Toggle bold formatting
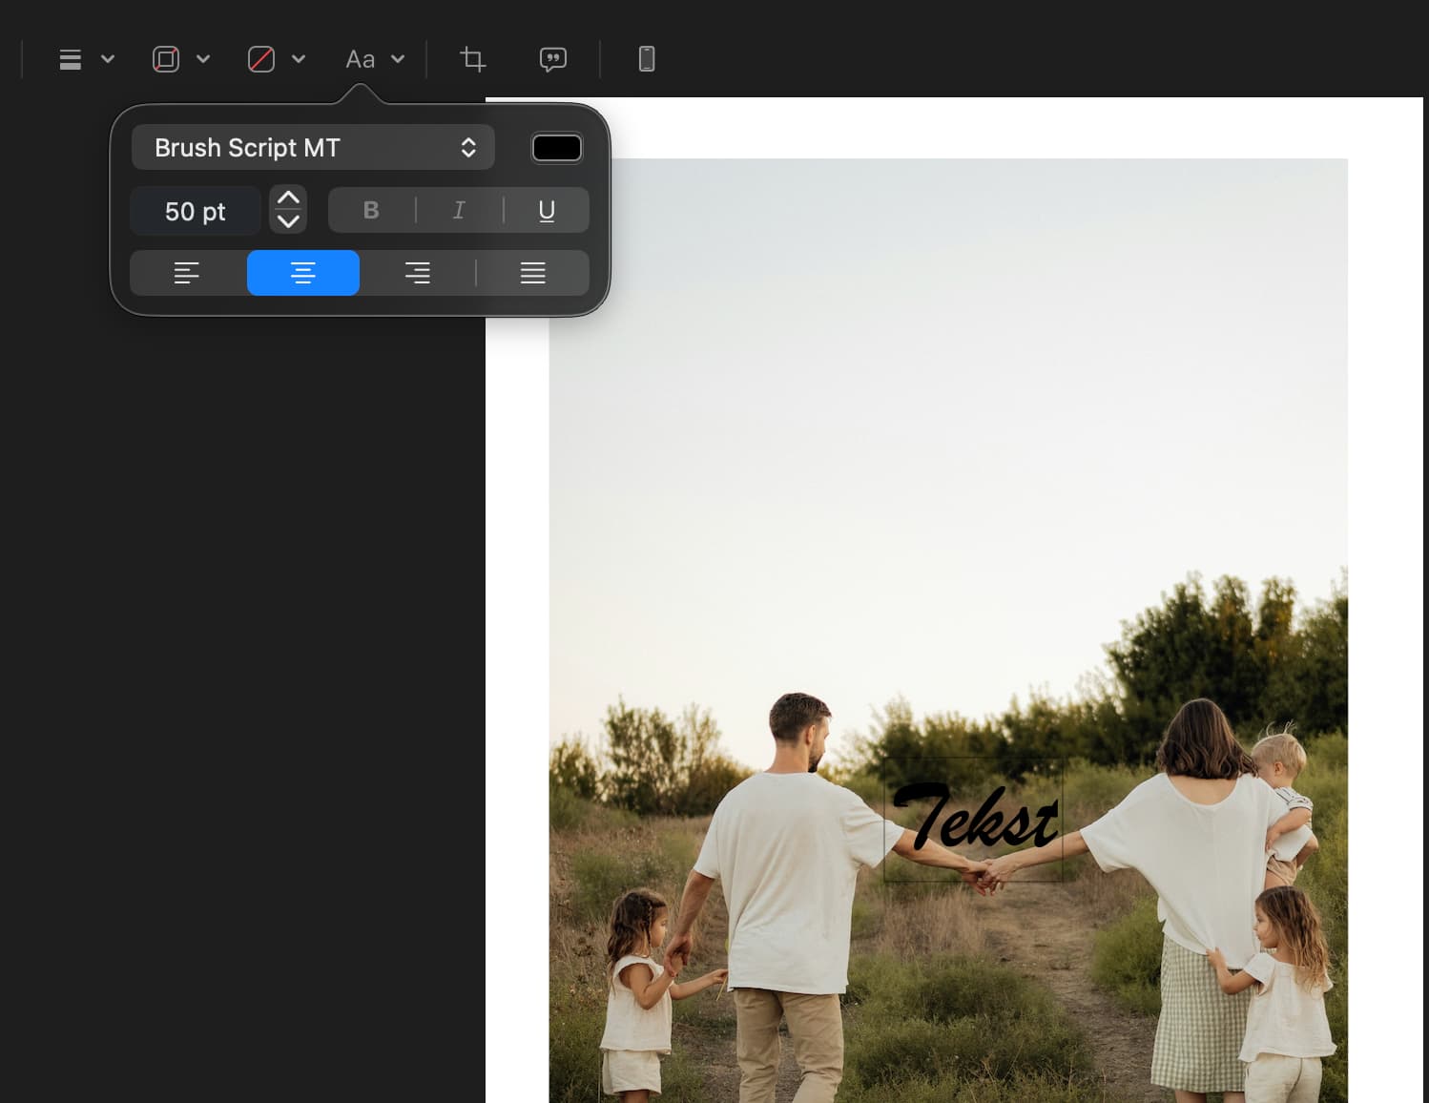The image size is (1429, 1103). (371, 210)
